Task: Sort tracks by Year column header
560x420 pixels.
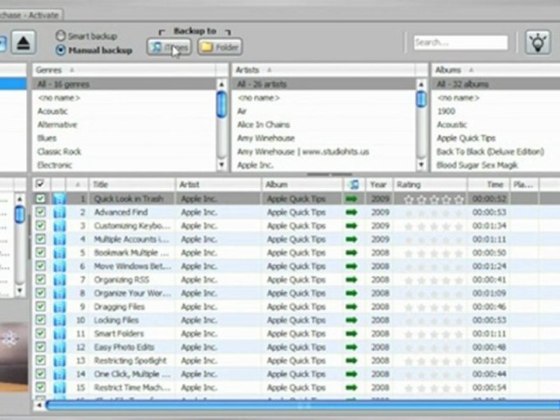Action: coord(379,185)
